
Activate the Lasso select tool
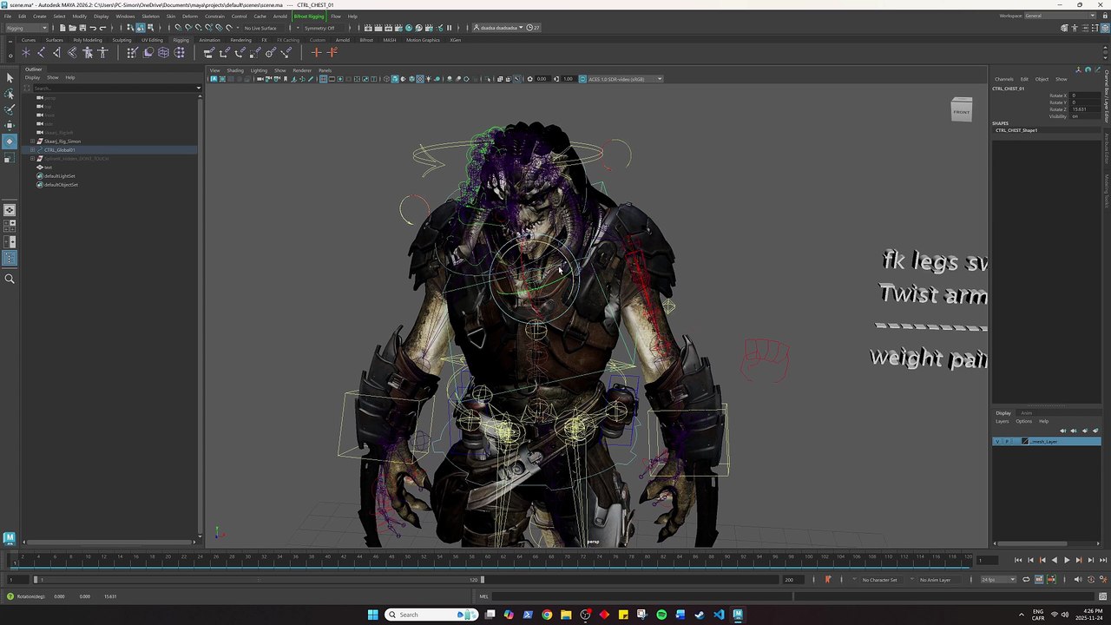[x=10, y=94]
